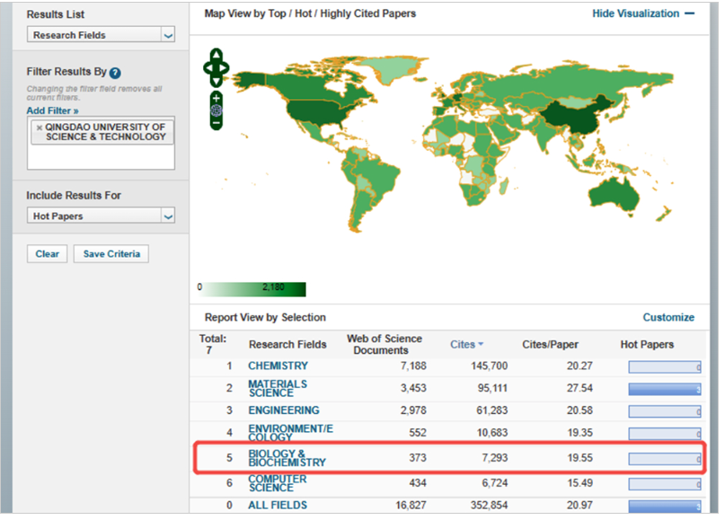Remove the Qingdao University filter tag

(x=39, y=128)
